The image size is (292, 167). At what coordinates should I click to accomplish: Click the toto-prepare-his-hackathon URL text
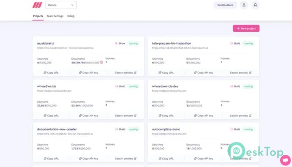coord(180,48)
